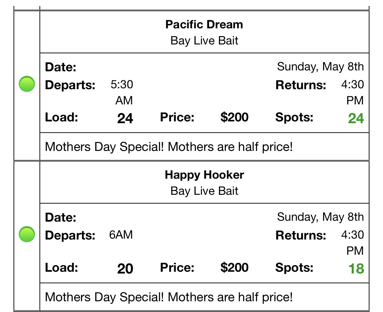
Task: Select Bay Live Bait under Happy Hooker
Action: (204, 191)
